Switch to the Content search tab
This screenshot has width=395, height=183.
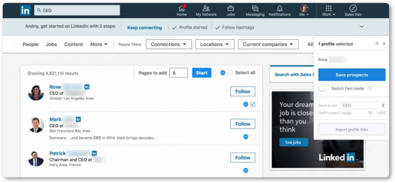(73, 44)
